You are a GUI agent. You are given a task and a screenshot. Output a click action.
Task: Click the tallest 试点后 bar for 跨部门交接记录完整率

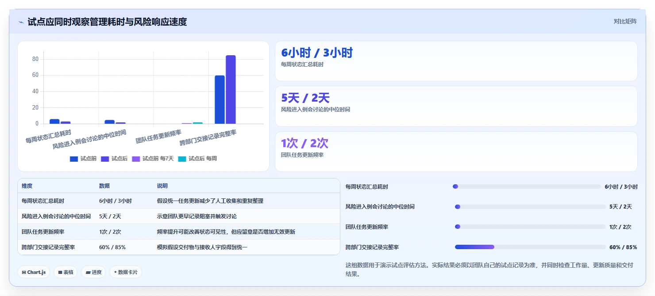pos(231,89)
